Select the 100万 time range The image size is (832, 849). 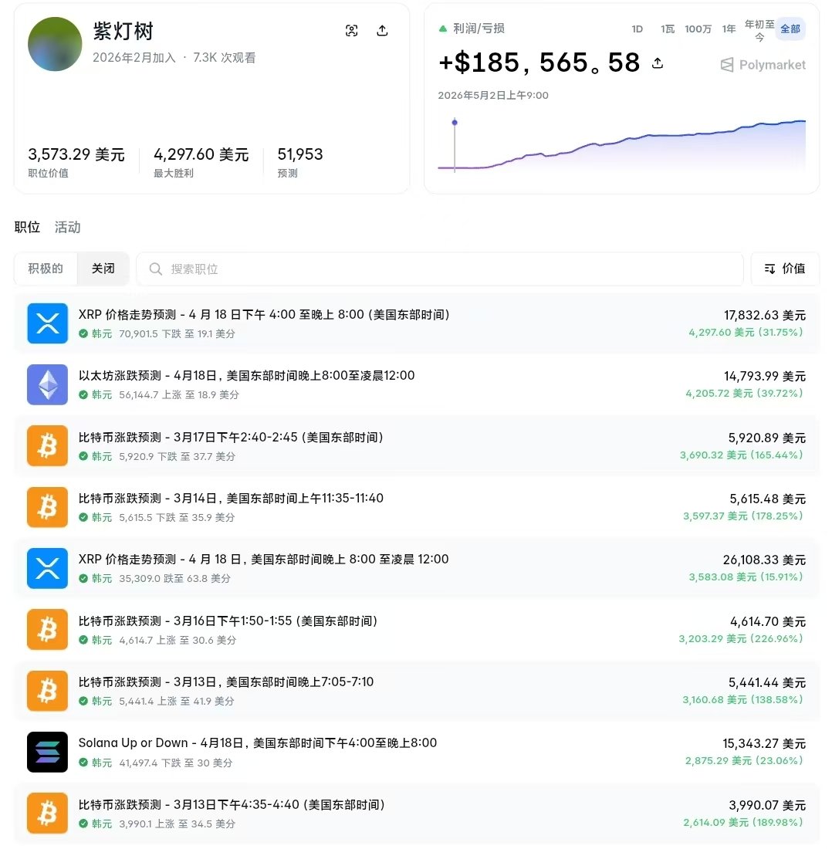tap(698, 29)
